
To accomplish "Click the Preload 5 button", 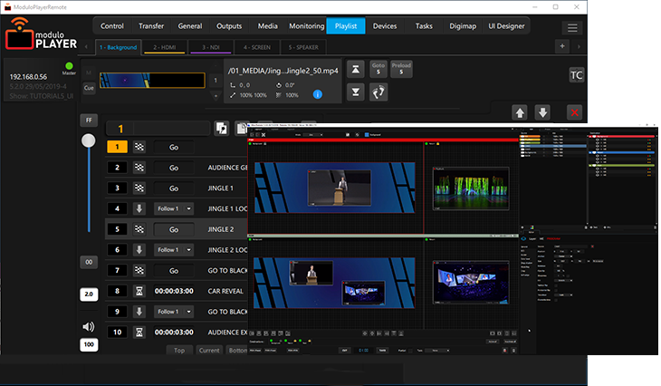I will [401, 69].
